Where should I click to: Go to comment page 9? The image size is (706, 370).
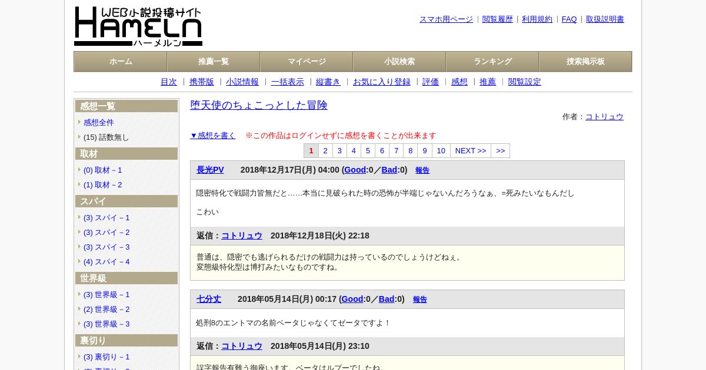(x=424, y=151)
